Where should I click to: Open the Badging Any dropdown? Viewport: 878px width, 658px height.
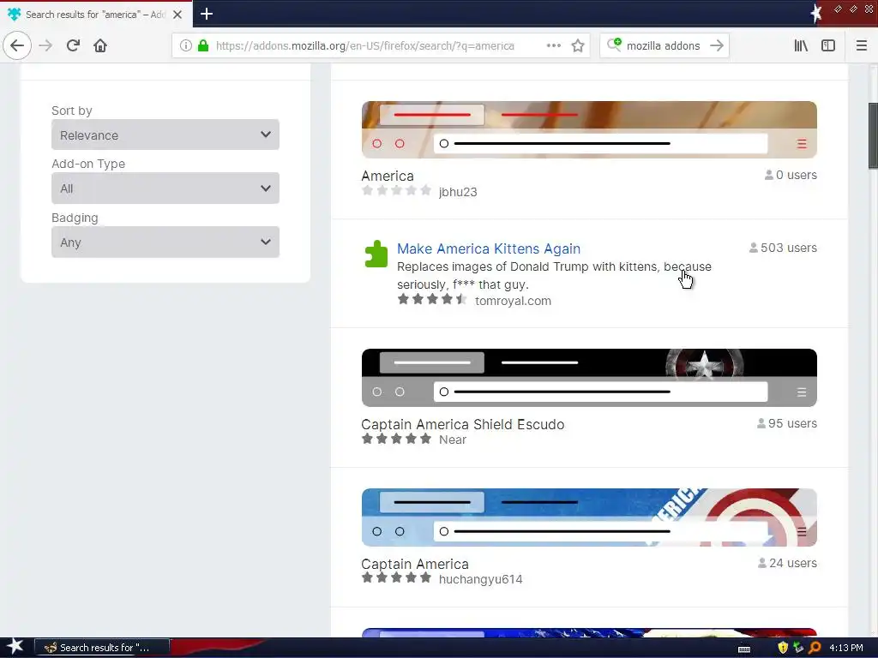coord(165,242)
